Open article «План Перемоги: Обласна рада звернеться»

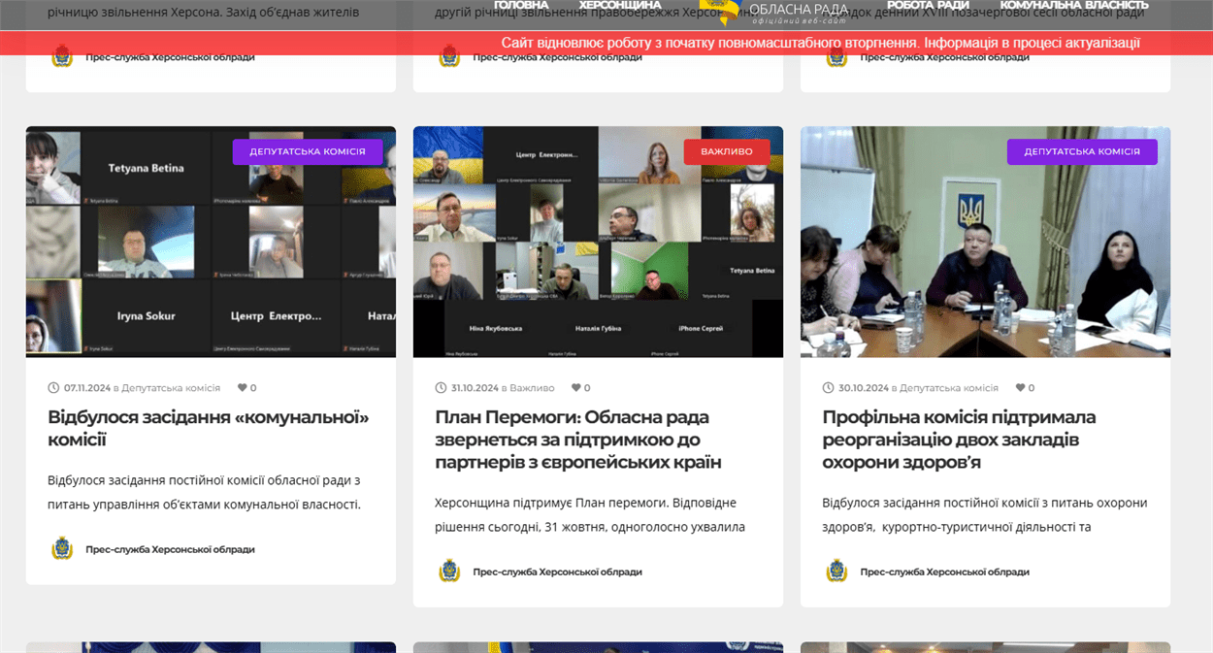tap(578, 440)
